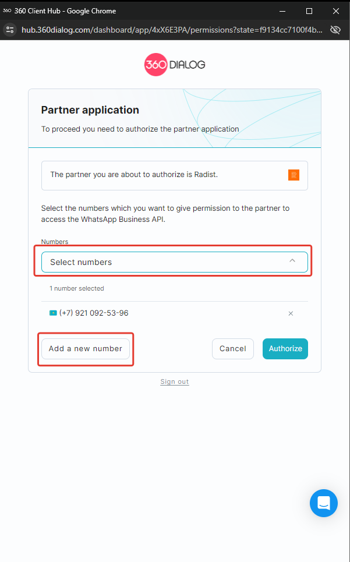Sign out using the link below

175,381
